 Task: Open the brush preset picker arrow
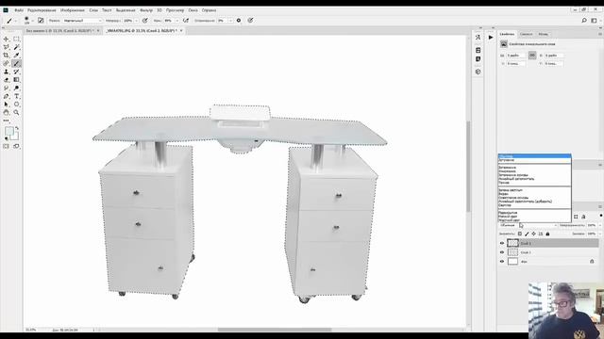[32, 21]
